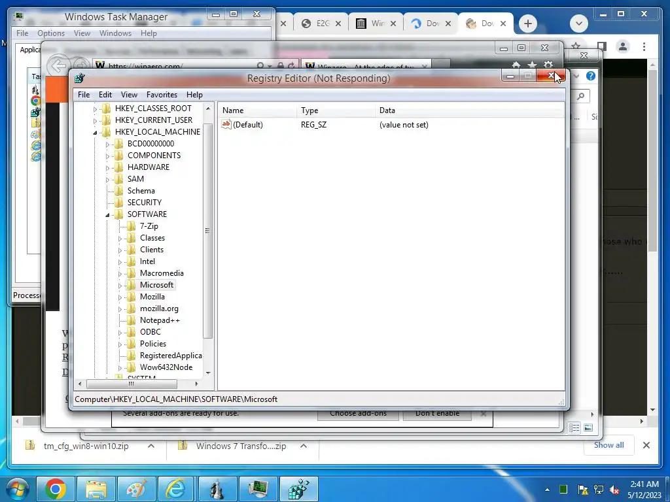The height and width of the screenshot is (502, 670).
Task: Click the Data column header
Action: [x=469, y=110]
